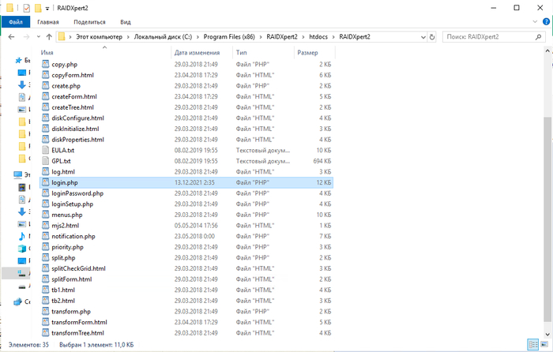This screenshot has height=352, width=553.
Task: Select the split.php file name
Action: point(63,257)
